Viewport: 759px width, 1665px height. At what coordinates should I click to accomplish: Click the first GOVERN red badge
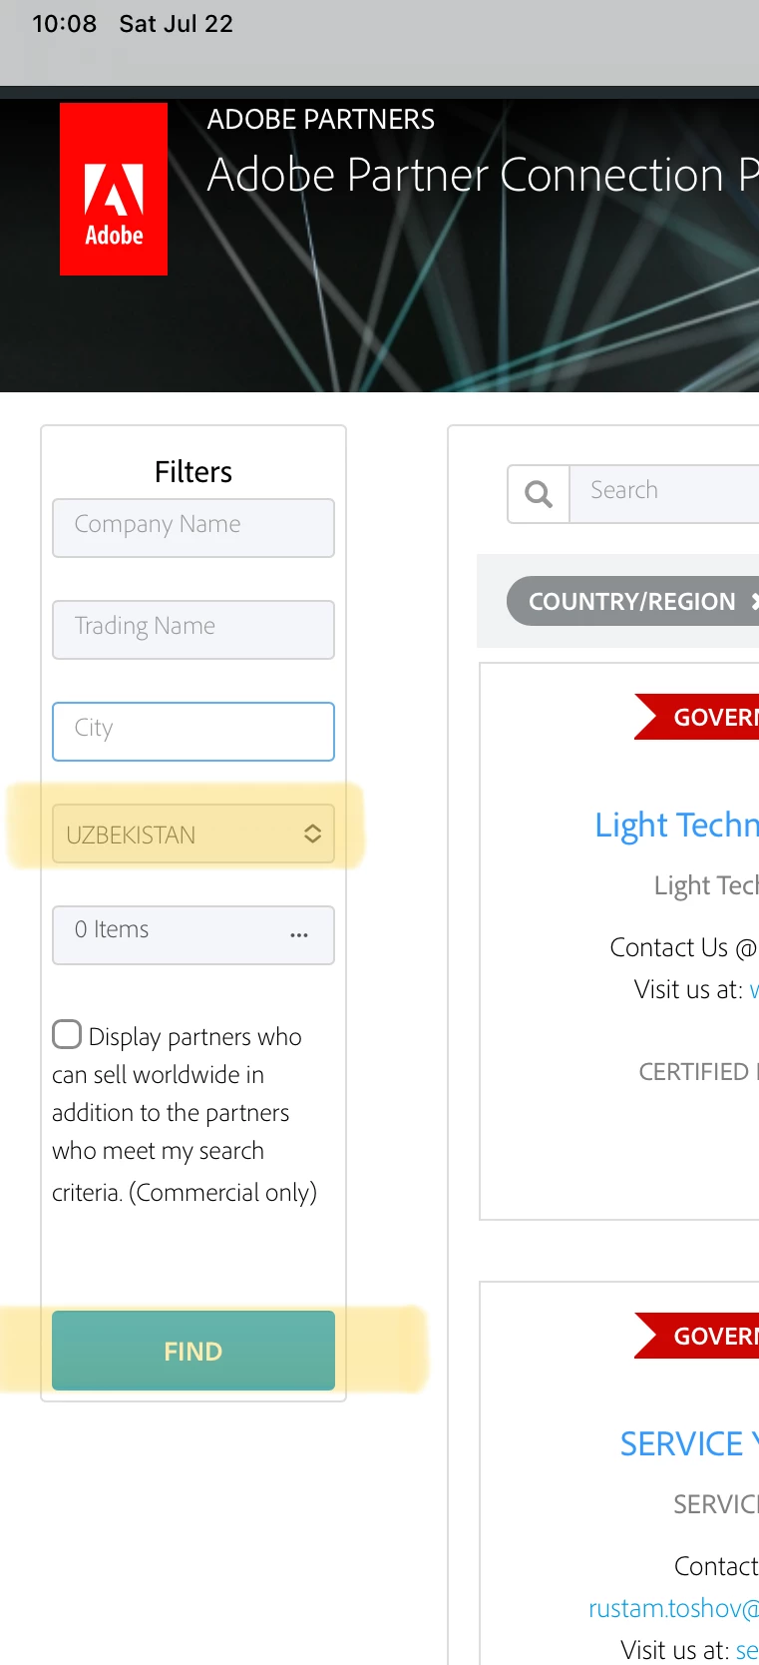[697, 717]
